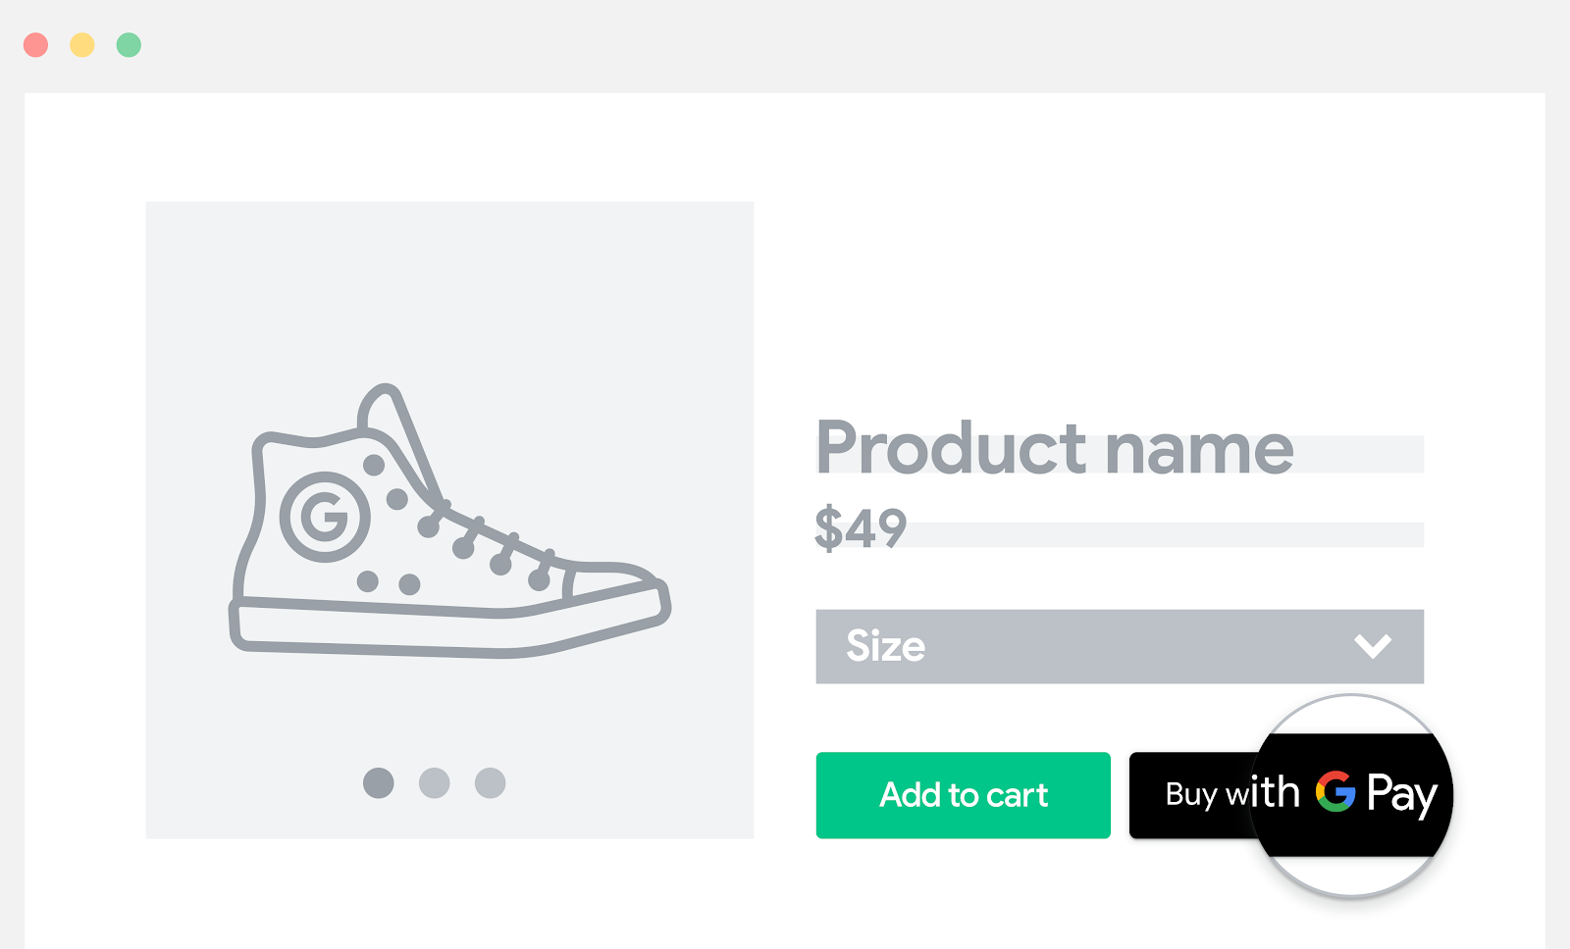The height and width of the screenshot is (949, 1570).
Task: Click the product image thumbnail area
Action: coord(449,520)
